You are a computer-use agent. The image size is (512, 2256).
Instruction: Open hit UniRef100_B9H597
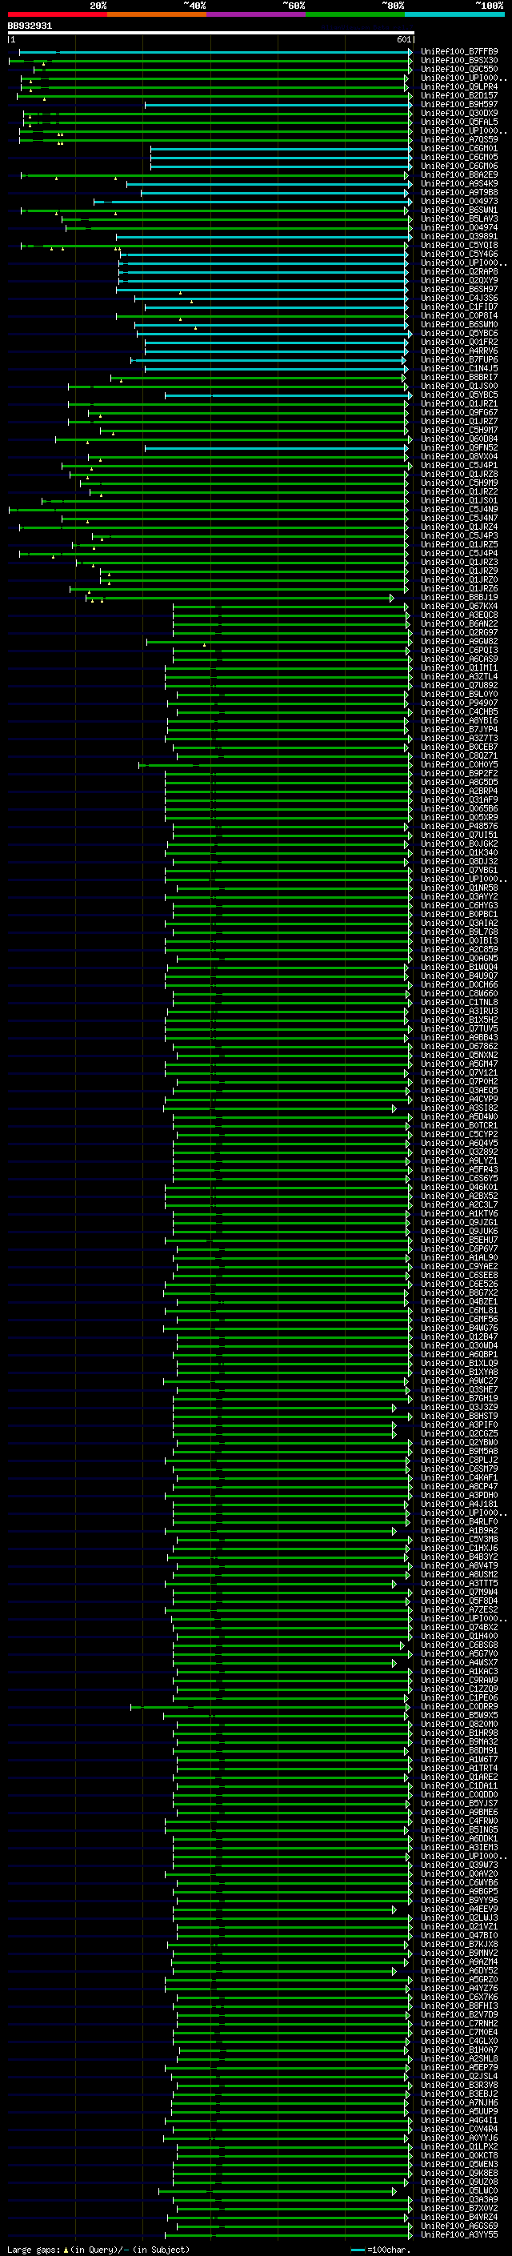(459, 104)
